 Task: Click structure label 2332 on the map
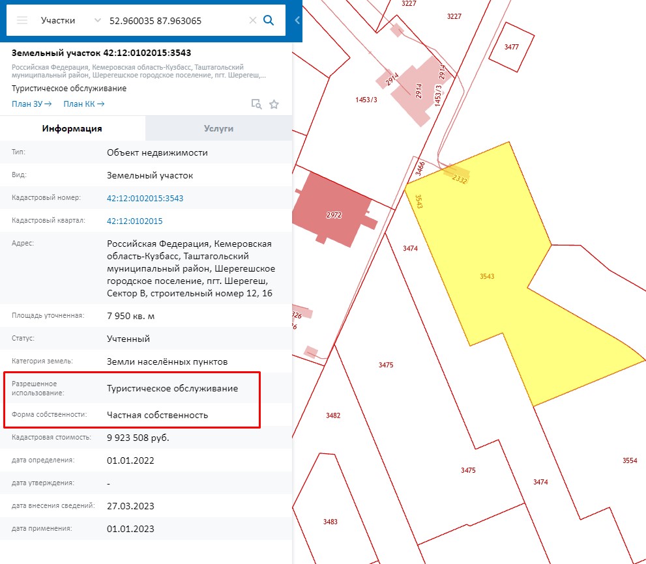(x=460, y=179)
